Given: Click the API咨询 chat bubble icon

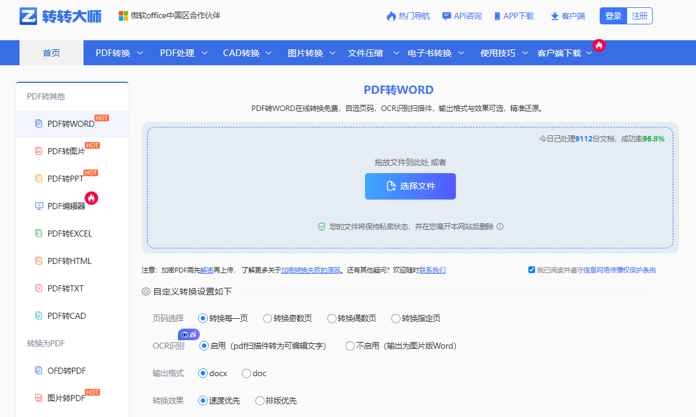Looking at the screenshot, I should point(447,16).
